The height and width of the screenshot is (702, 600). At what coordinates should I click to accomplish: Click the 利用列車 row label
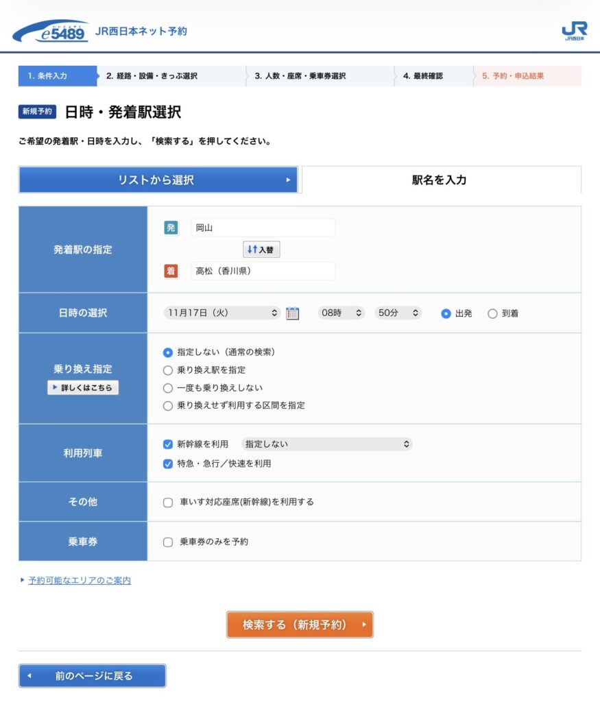pos(83,453)
